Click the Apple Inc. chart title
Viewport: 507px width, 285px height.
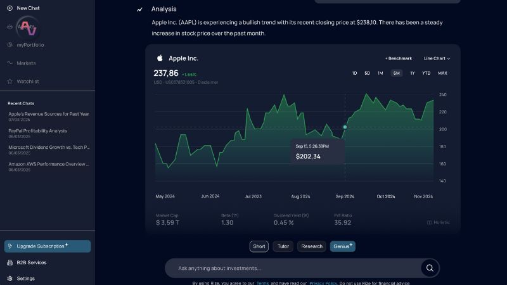coord(183,58)
